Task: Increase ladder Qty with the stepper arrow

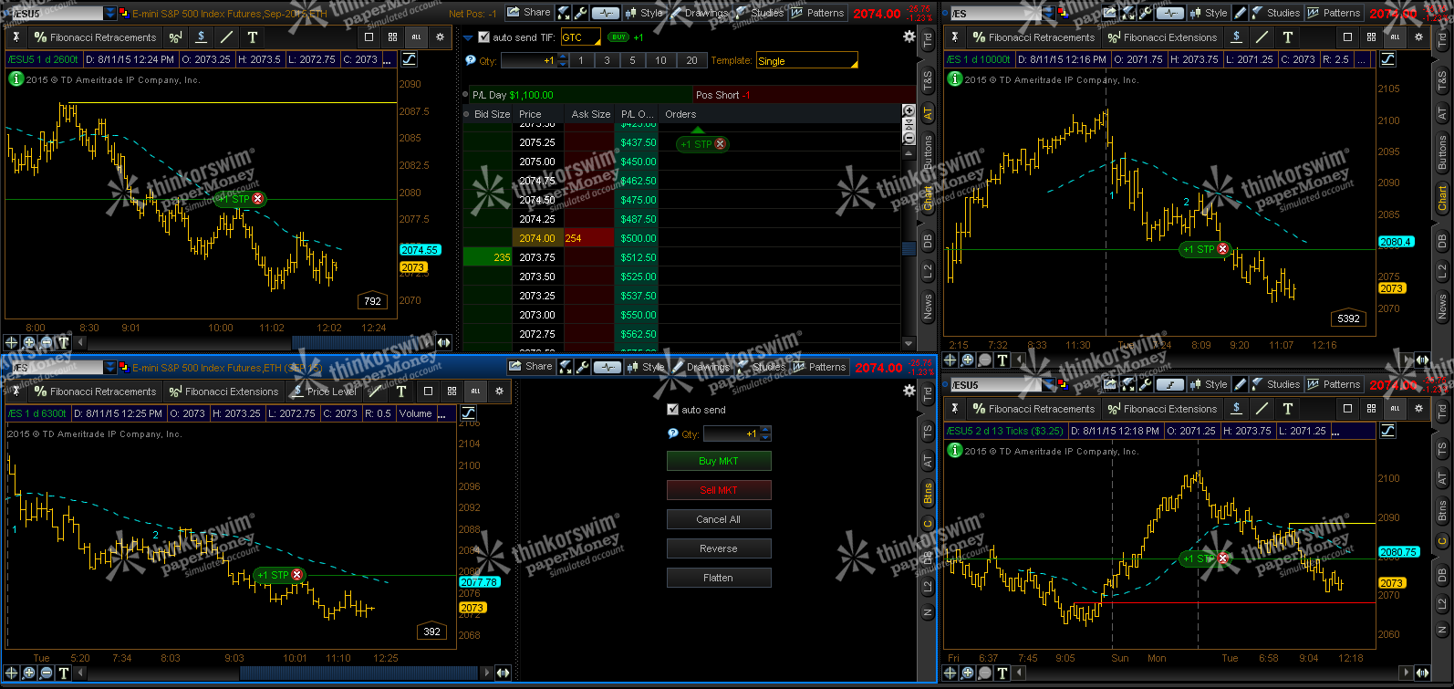Action: click(x=563, y=57)
